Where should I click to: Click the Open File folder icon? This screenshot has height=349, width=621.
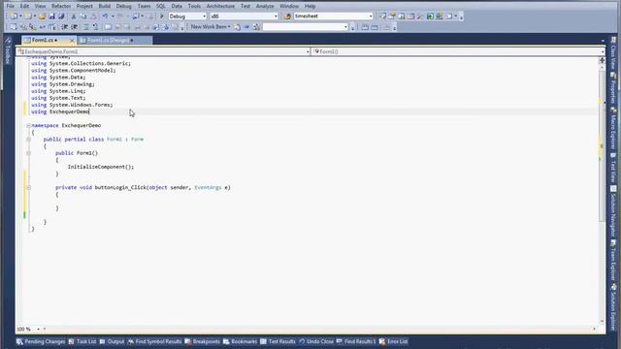pyautogui.click(x=42, y=16)
